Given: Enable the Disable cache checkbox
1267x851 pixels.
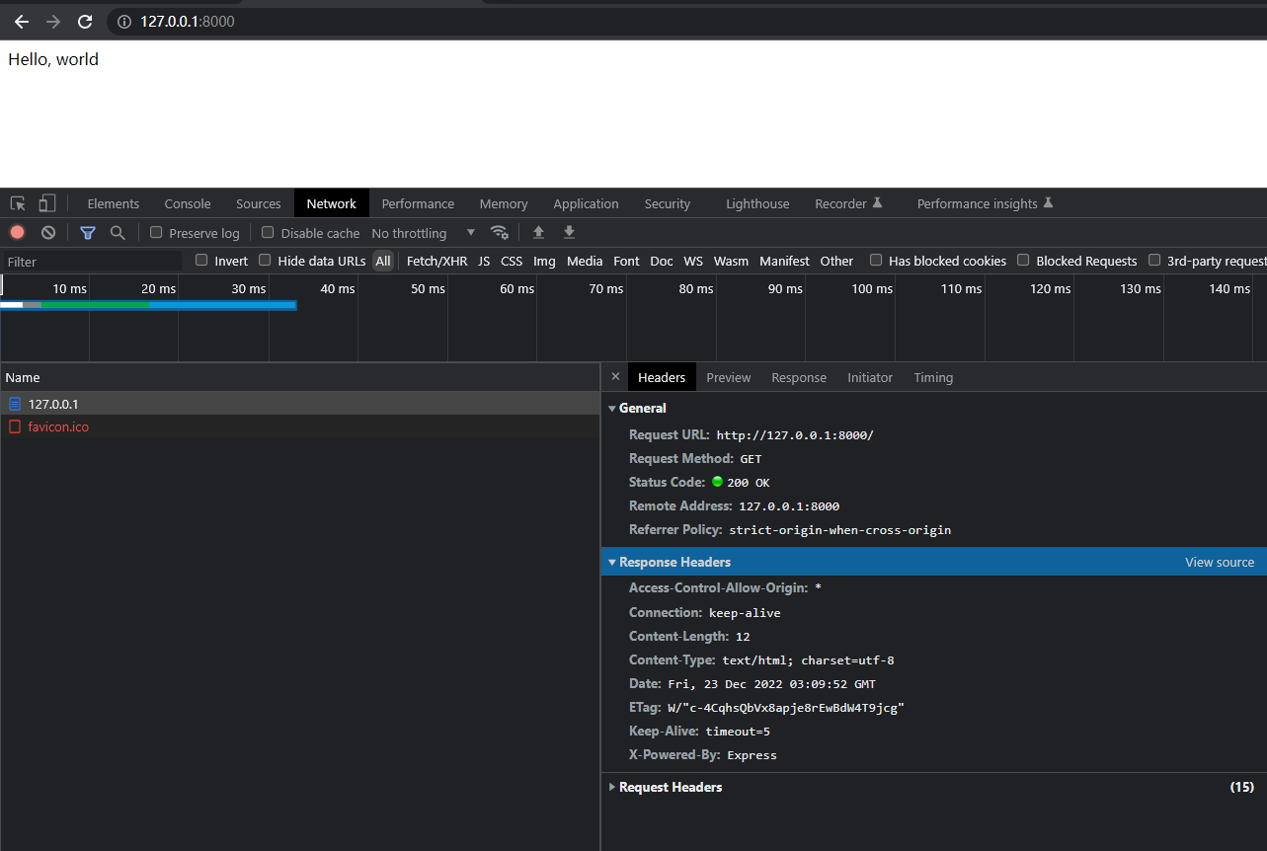Looking at the screenshot, I should [x=268, y=233].
